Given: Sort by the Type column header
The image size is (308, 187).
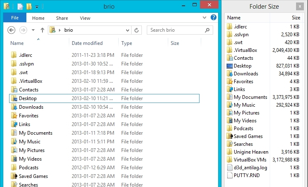Looking at the screenshot, I should [x=127, y=43].
